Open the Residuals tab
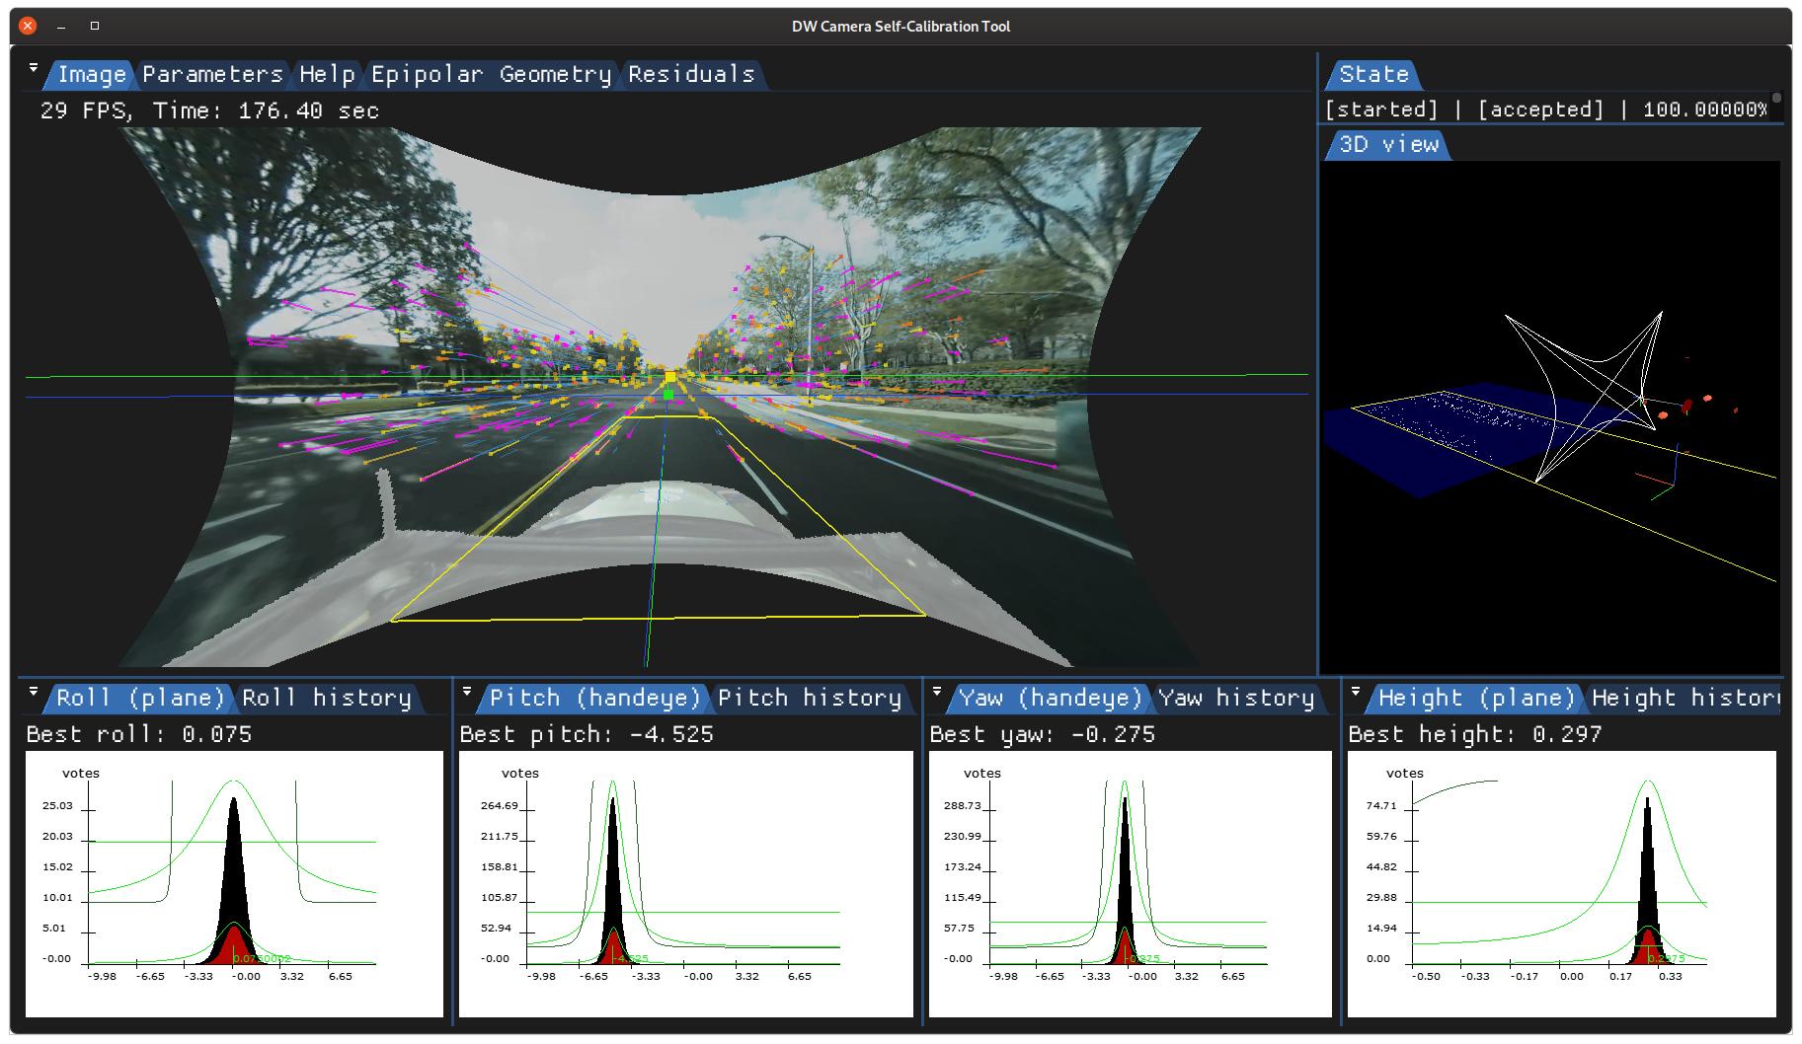Viewport: 1802px width, 1044px height. click(691, 75)
